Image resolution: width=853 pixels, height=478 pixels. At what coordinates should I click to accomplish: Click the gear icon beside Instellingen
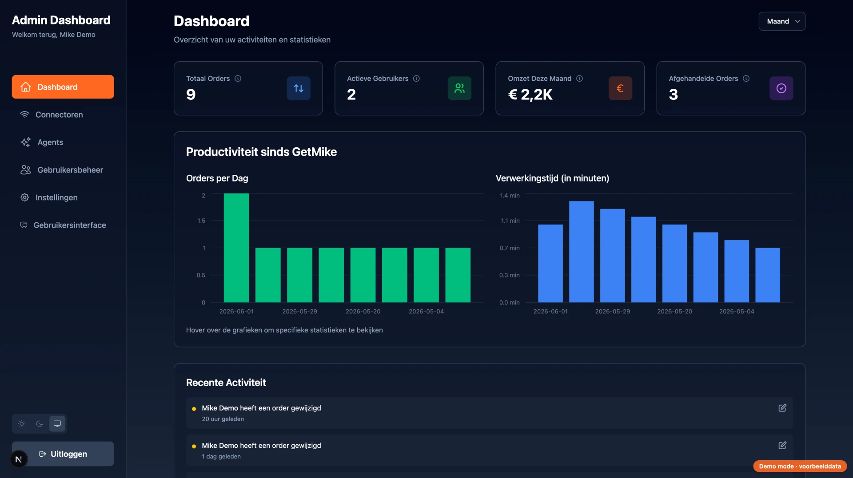(x=24, y=198)
